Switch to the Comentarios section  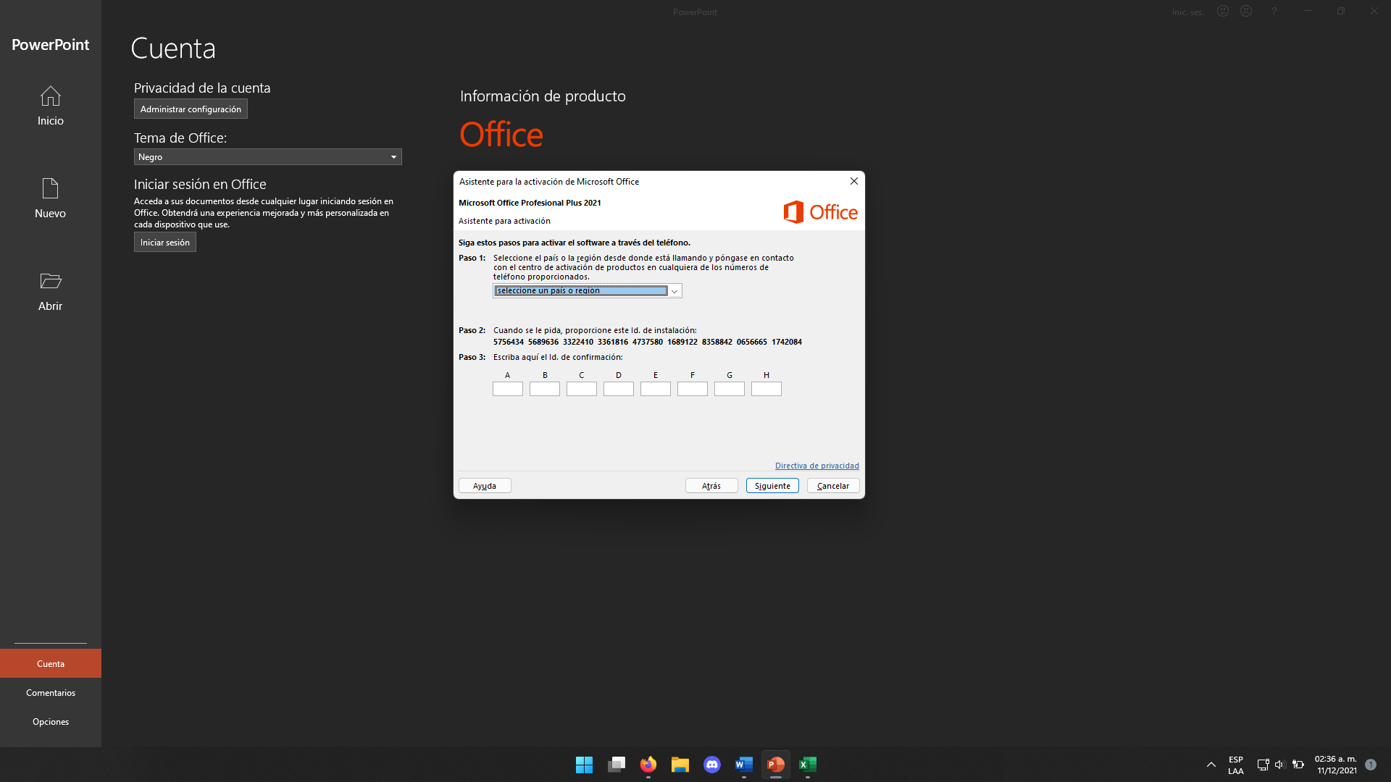(50, 692)
